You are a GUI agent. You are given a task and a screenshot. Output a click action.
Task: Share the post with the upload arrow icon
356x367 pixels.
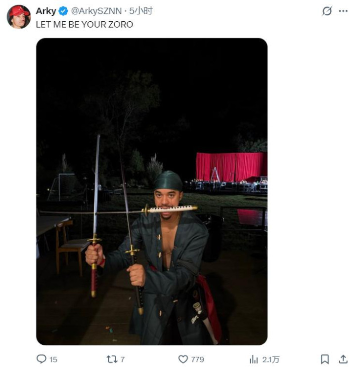pos(343,359)
